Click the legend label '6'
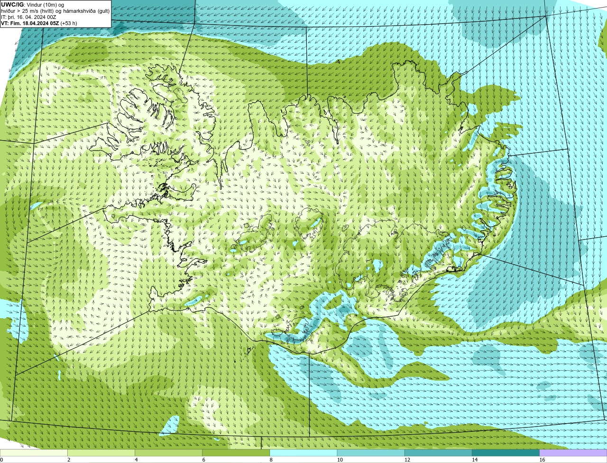The image size is (607, 463). click(x=204, y=460)
